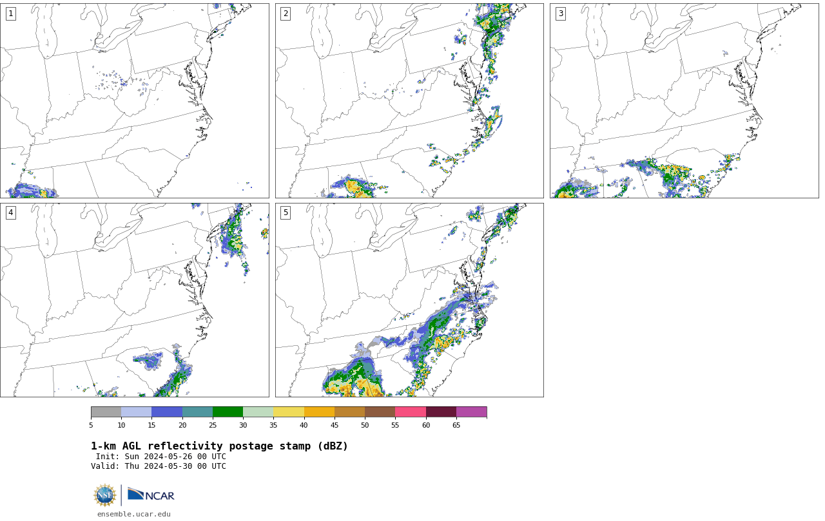This screenshot has height=521, width=825.
Task: Open ensemble member 2 reflectivity map
Action: click(x=409, y=100)
